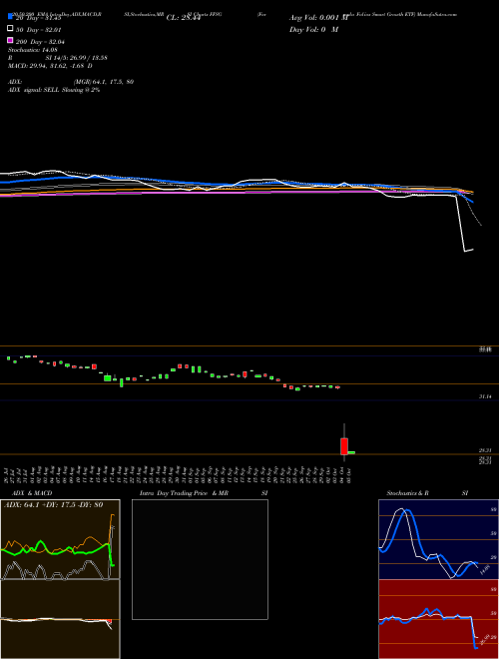The width and height of the screenshot is (499, 659).
Task: Open the MACD sub-panel below the ADX chart
Action: tap(60, 619)
